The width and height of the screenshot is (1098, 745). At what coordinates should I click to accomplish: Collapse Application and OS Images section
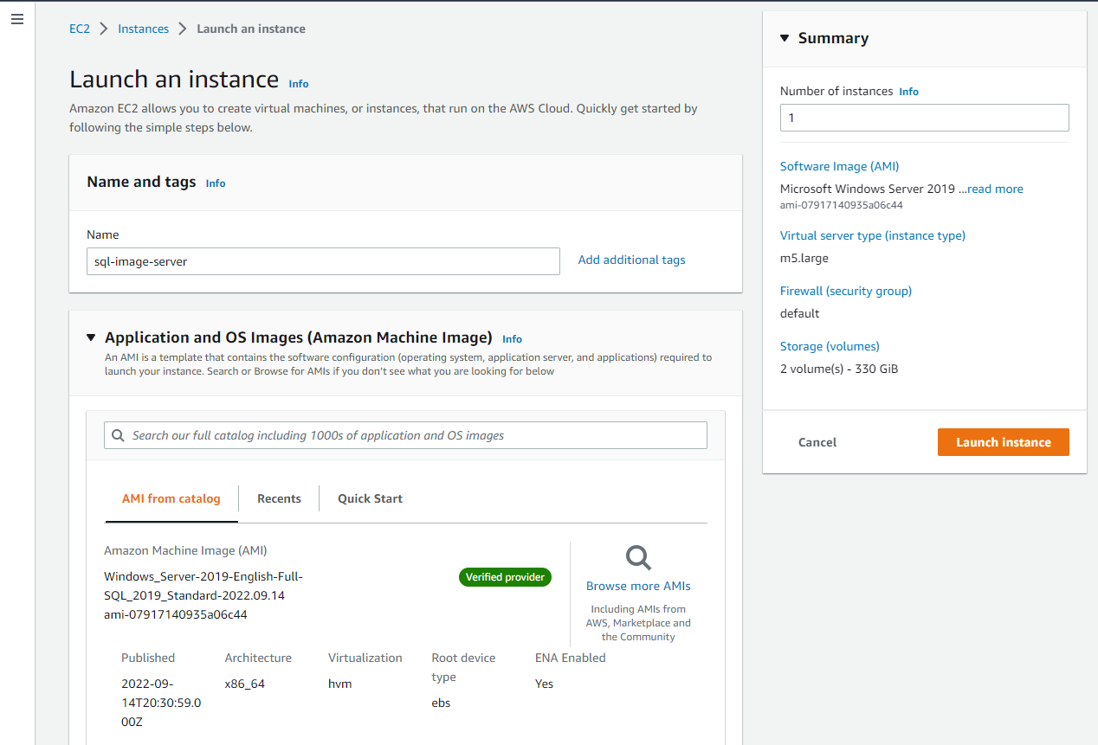click(x=91, y=337)
